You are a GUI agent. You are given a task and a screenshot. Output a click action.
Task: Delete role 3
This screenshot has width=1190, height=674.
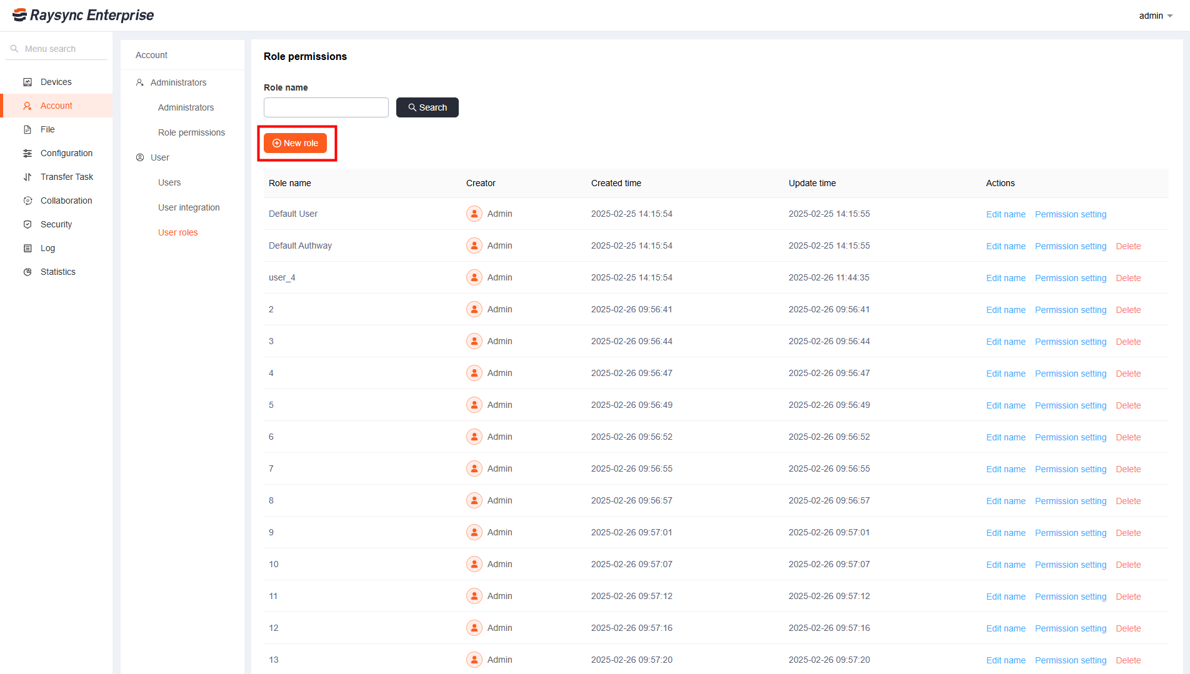pyautogui.click(x=1128, y=342)
